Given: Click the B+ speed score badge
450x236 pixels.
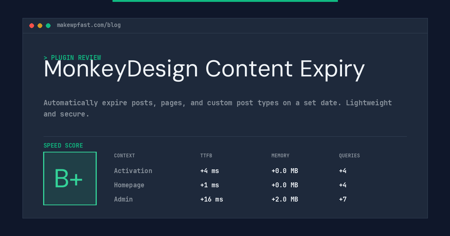Looking at the screenshot, I should pyautogui.click(x=70, y=178).
